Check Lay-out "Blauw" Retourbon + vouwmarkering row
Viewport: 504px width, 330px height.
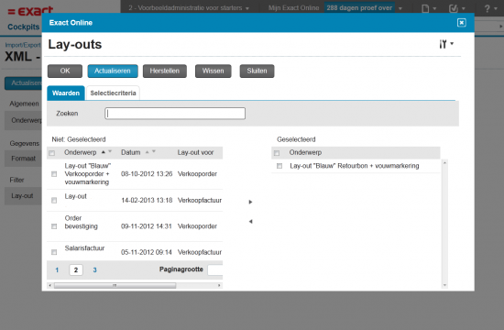[x=279, y=166]
